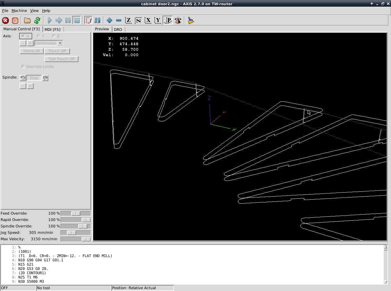Run the program with play icon
391x291 pixels.
coord(49,20)
